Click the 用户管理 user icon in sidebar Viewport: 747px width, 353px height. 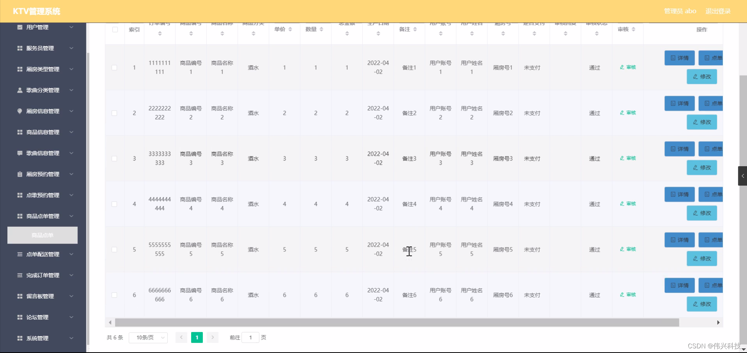pos(19,27)
